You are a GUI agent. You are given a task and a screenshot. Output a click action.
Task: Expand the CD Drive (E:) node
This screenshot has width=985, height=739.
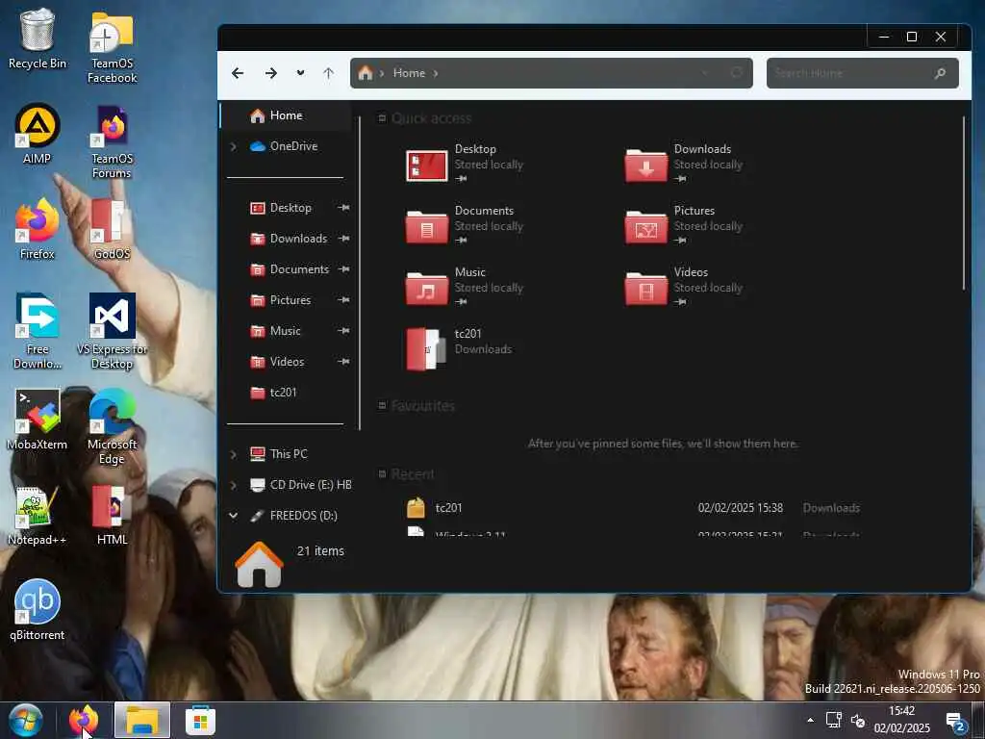234,485
